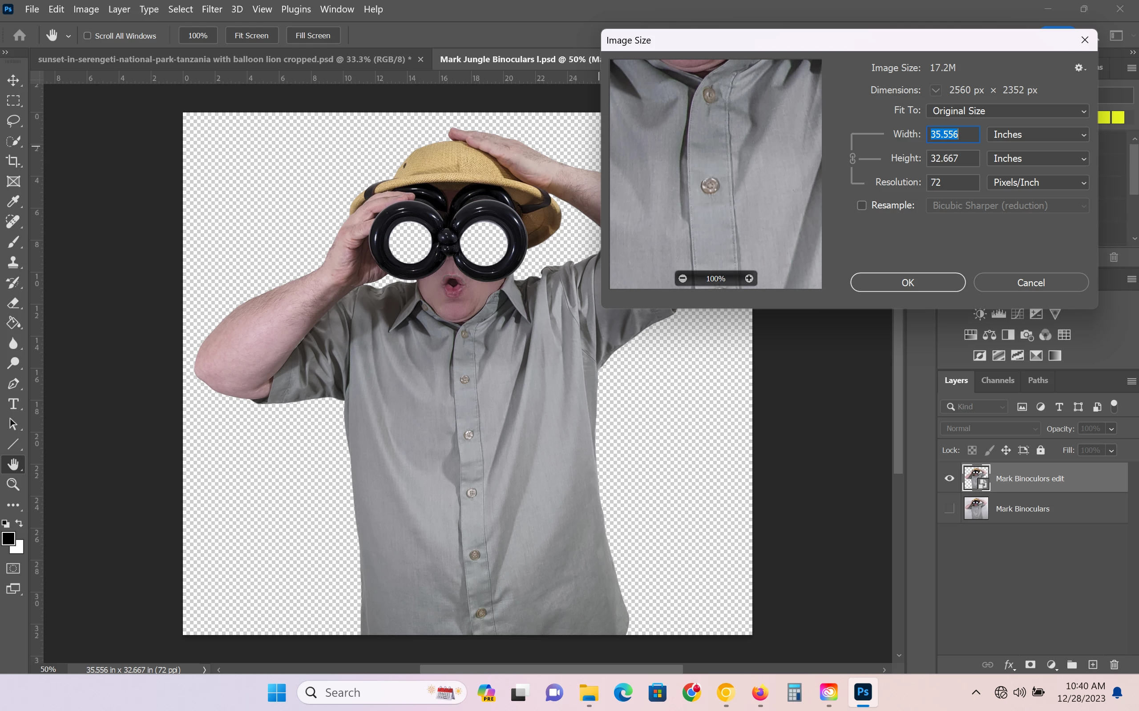Viewport: 1139px width, 711px height.
Task: Select the Horizontal Type tool
Action: [x=13, y=404]
